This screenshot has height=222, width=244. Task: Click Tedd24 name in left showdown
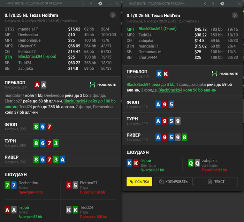(x=86, y=207)
